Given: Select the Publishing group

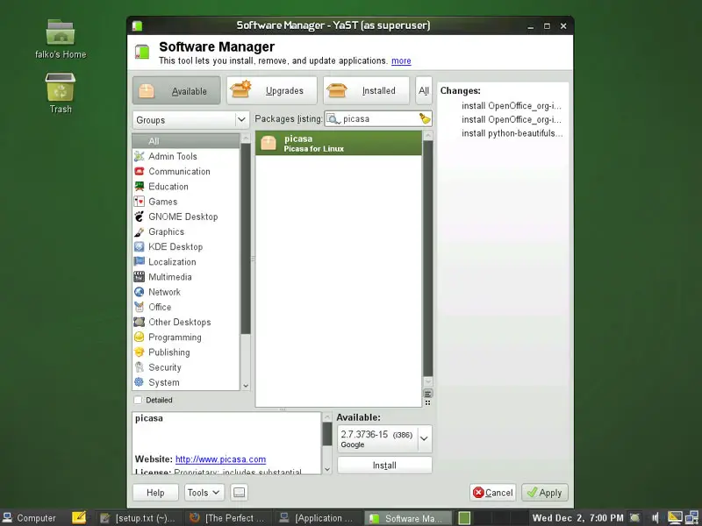Looking at the screenshot, I should coord(186,352).
